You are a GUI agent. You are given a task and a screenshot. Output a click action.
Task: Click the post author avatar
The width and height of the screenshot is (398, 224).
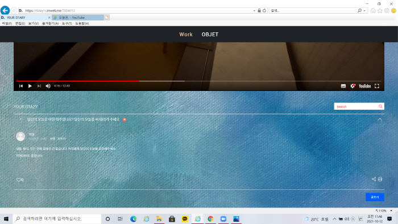tap(20, 136)
